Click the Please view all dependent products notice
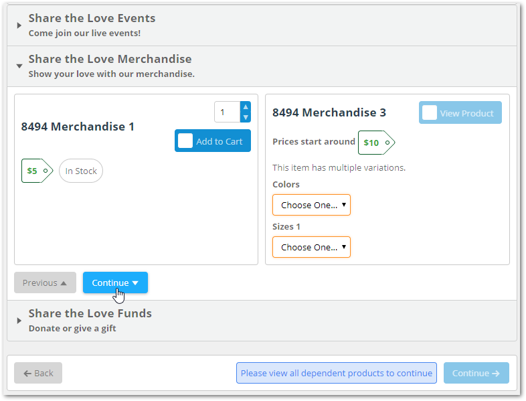 tap(337, 373)
